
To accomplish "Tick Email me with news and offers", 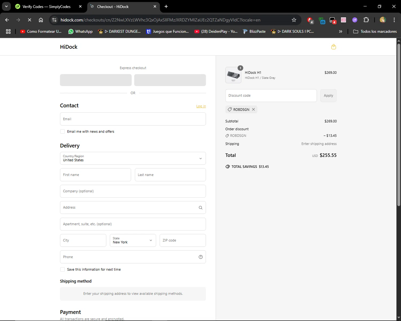I will coord(63,132).
